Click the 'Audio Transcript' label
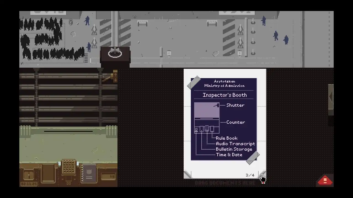Image resolution: width=353 pixels, height=198 pixels. (235, 144)
